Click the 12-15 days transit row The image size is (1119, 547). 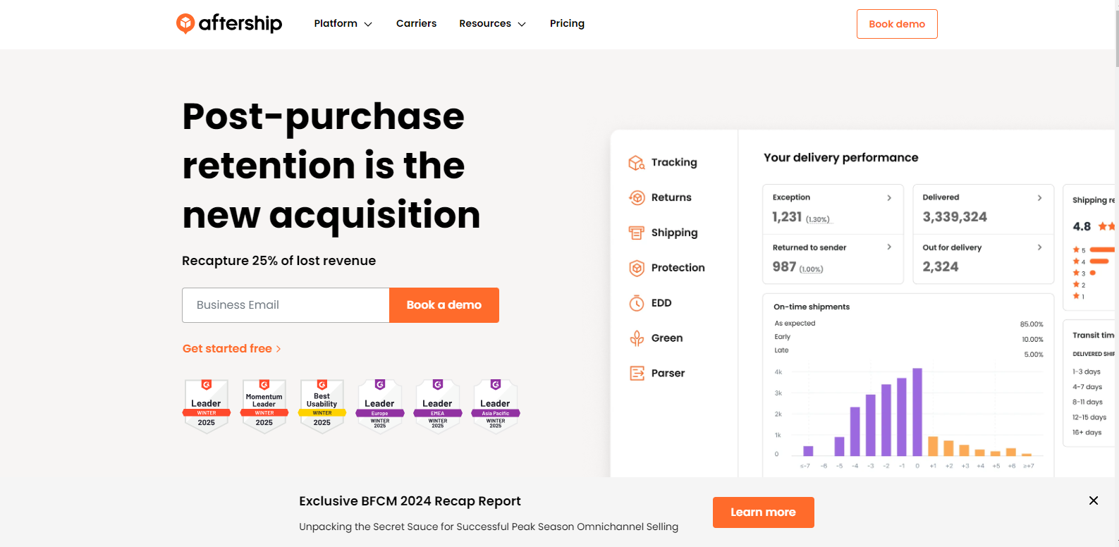coord(1089,417)
